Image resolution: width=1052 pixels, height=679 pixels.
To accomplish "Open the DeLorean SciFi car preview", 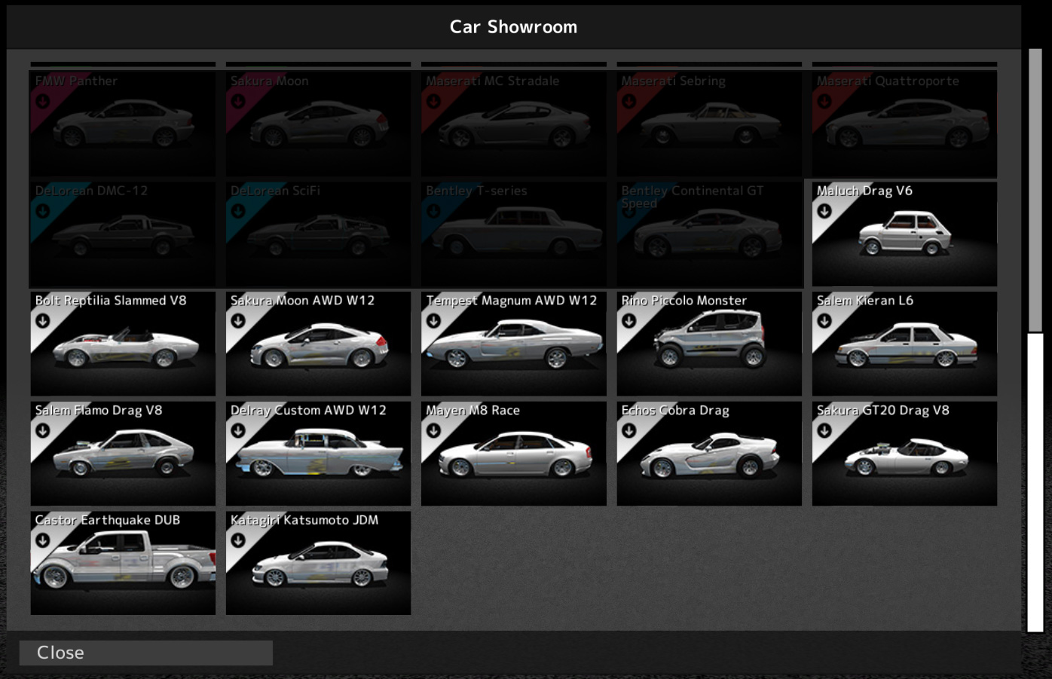I will 318,234.
